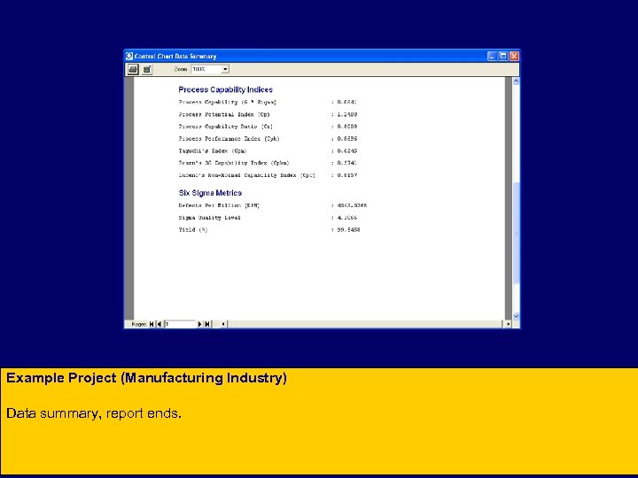Viewport: 638px width, 478px height.
Task: Click the Sigma Quality Level label
Action: coord(209,218)
